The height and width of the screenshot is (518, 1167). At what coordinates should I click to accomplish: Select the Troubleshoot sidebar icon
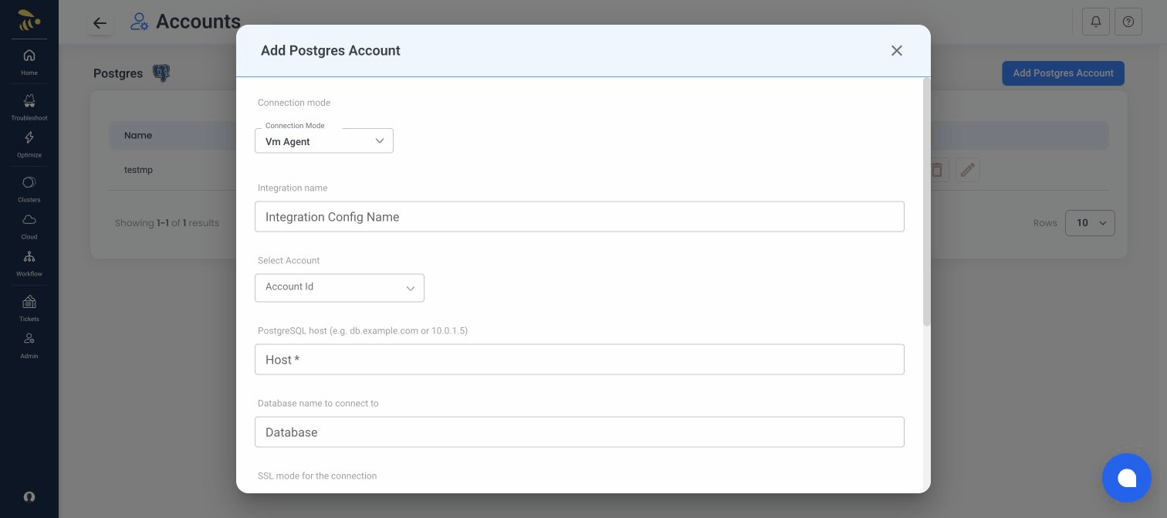[29, 107]
